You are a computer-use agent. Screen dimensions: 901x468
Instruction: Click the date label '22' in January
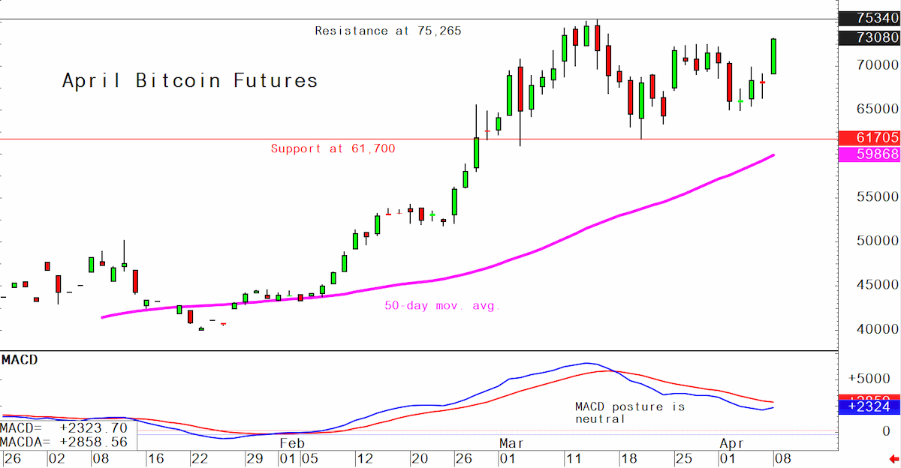pos(198,458)
